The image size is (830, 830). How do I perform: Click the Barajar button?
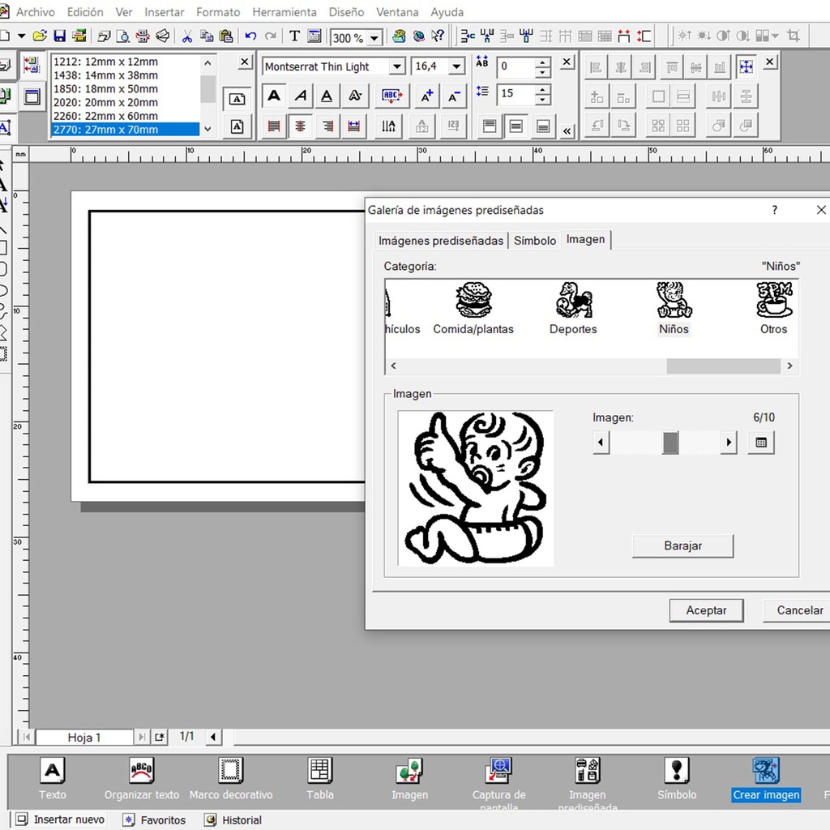[x=682, y=545]
